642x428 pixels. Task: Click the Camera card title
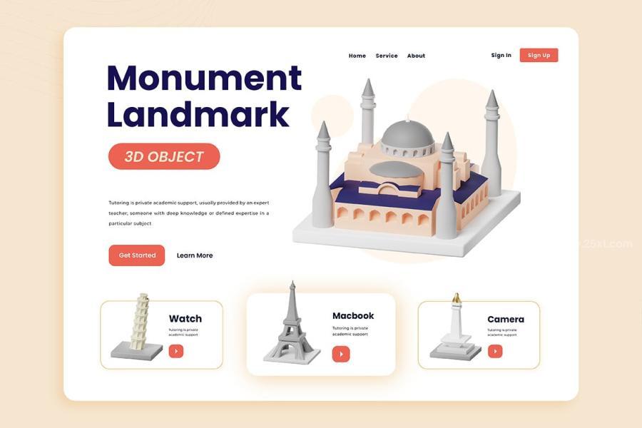click(x=506, y=319)
